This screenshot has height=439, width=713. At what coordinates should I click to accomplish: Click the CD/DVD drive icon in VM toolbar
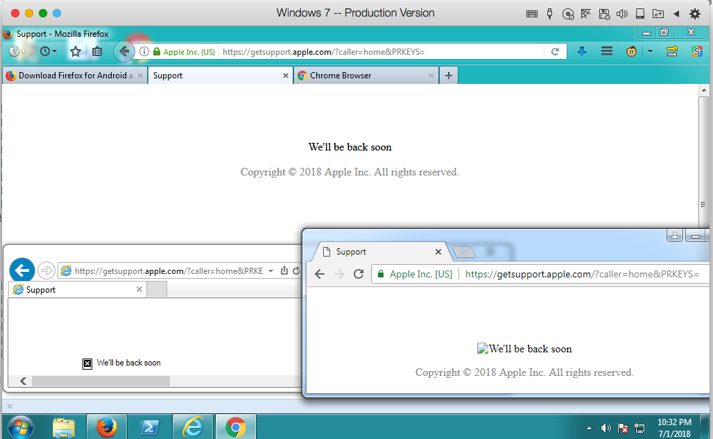point(568,14)
